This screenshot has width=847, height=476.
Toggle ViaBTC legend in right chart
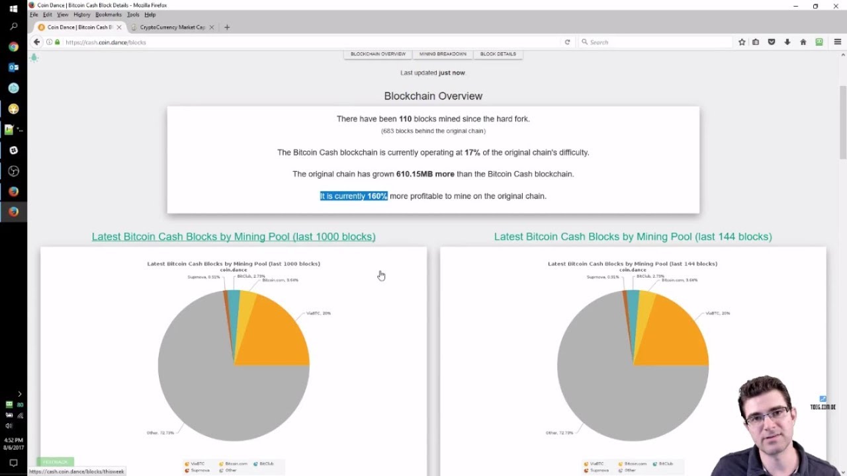[x=594, y=464]
